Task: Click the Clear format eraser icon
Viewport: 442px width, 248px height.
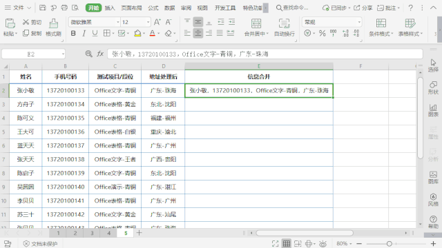Action: point(169,33)
